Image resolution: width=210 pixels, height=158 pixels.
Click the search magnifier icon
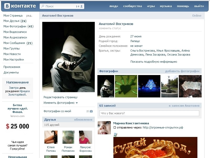coord(43,6)
